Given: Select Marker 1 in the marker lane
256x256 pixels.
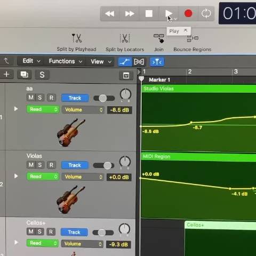Looking at the screenshot, I should click(x=159, y=80).
